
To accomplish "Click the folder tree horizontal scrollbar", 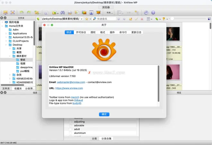I will point(13,85).
